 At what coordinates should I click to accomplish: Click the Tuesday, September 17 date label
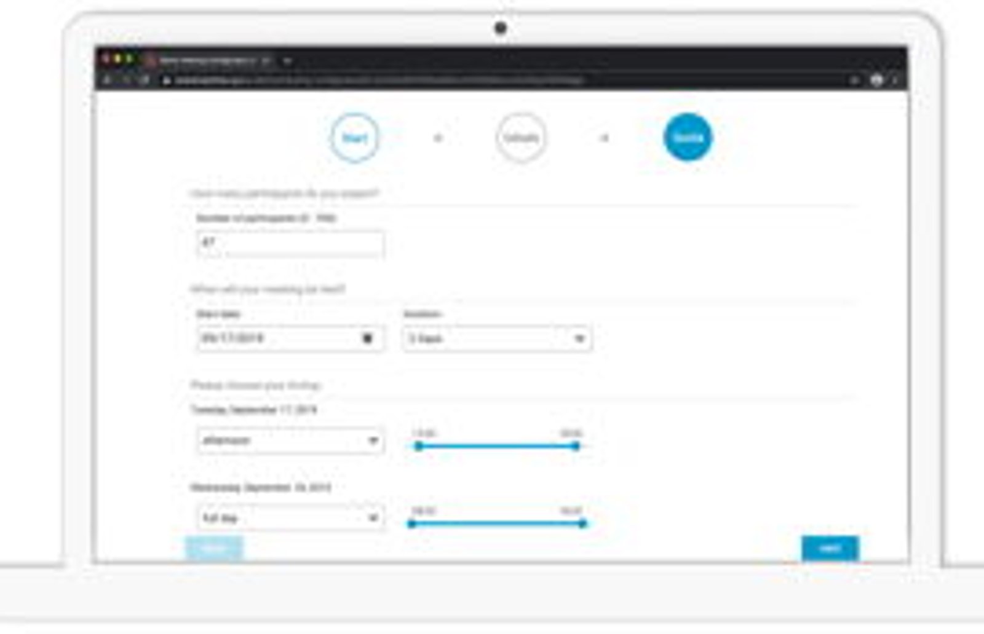pos(254,410)
